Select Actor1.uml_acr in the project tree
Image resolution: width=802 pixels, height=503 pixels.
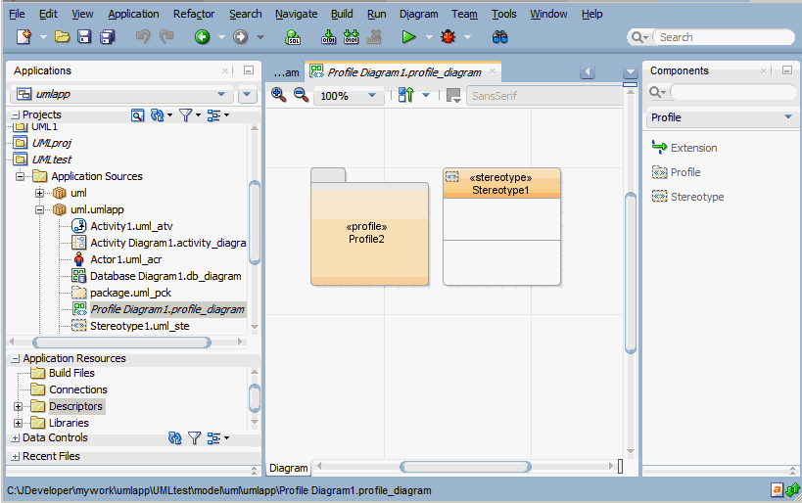125,259
